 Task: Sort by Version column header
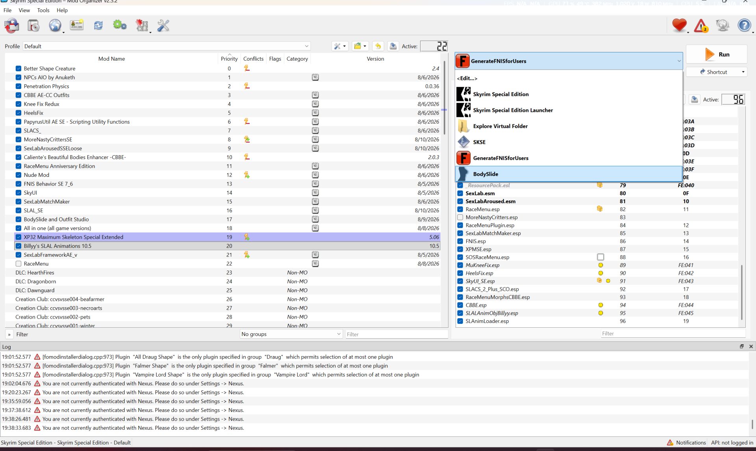click(x=375, y=59)
